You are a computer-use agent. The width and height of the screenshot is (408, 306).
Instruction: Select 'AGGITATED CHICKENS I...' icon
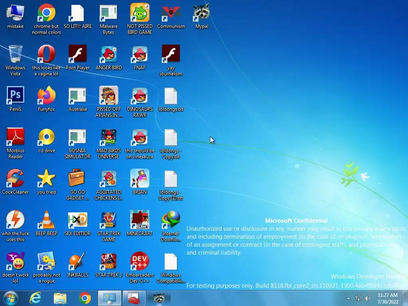point(108,178)
